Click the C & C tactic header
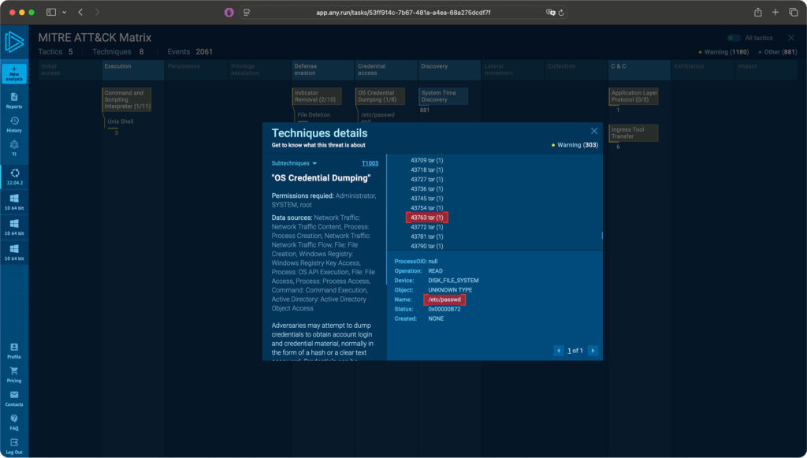Image resolution: width=807 pixels, height=458 pixels. pos(640,69)
